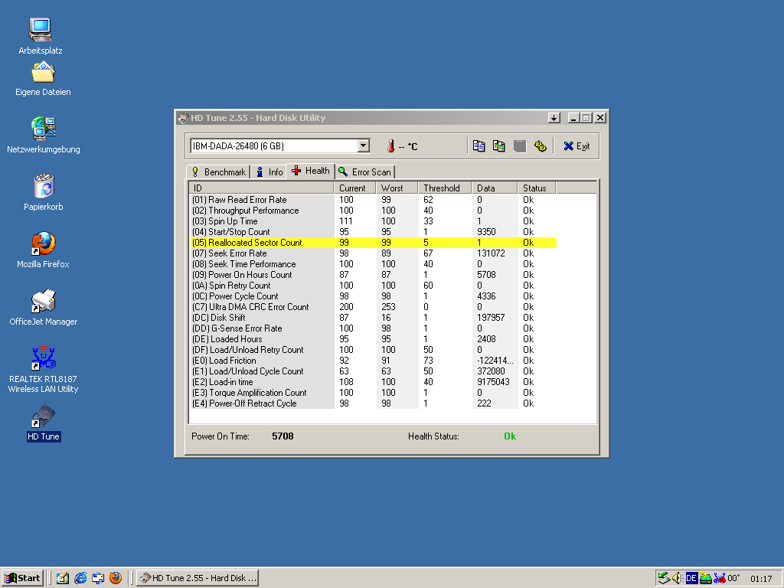
Task: Select the Power Cycle Count row
Action: [373, 296]
